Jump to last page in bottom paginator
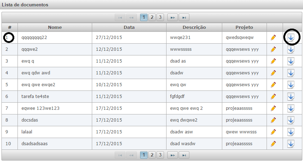Viewport: 303px width, 162px height. (184, 155)
